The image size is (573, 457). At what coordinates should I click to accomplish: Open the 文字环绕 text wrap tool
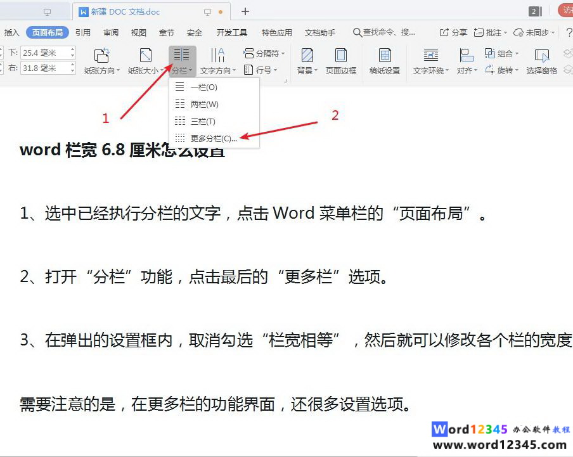[x=430, y=61]
